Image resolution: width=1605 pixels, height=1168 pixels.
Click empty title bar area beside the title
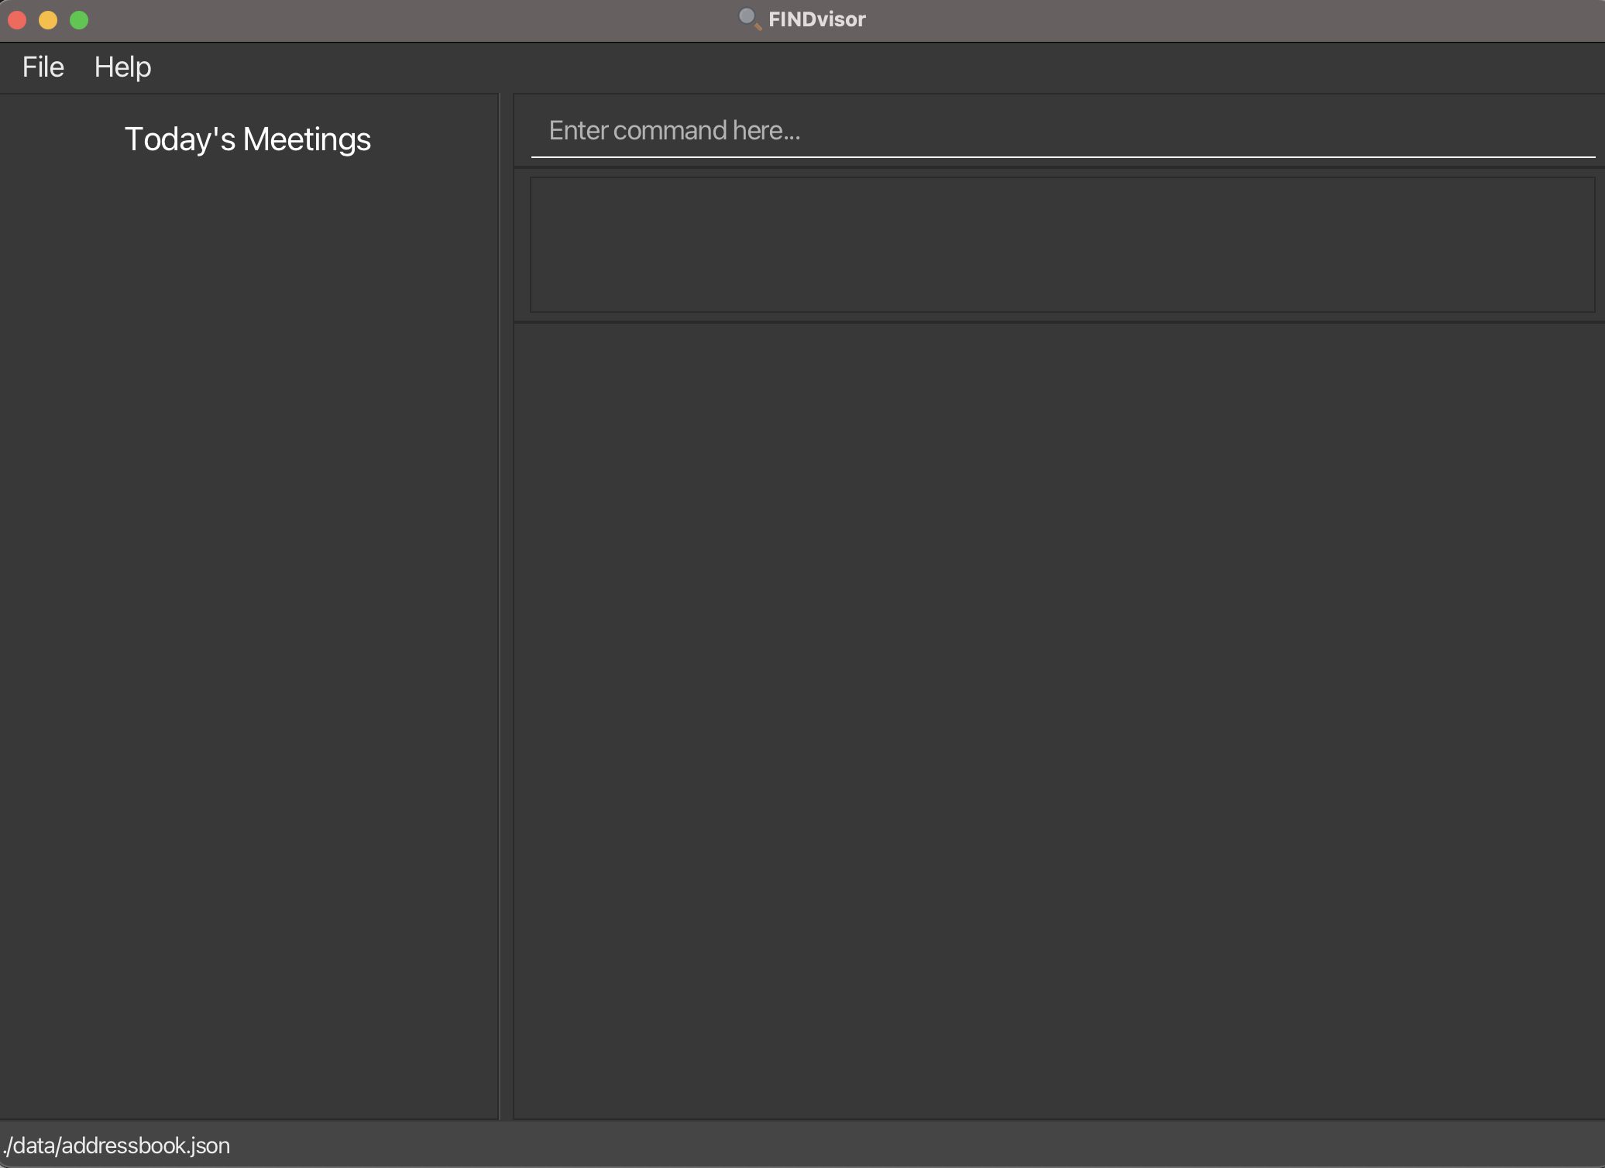tap(1162, 20)
